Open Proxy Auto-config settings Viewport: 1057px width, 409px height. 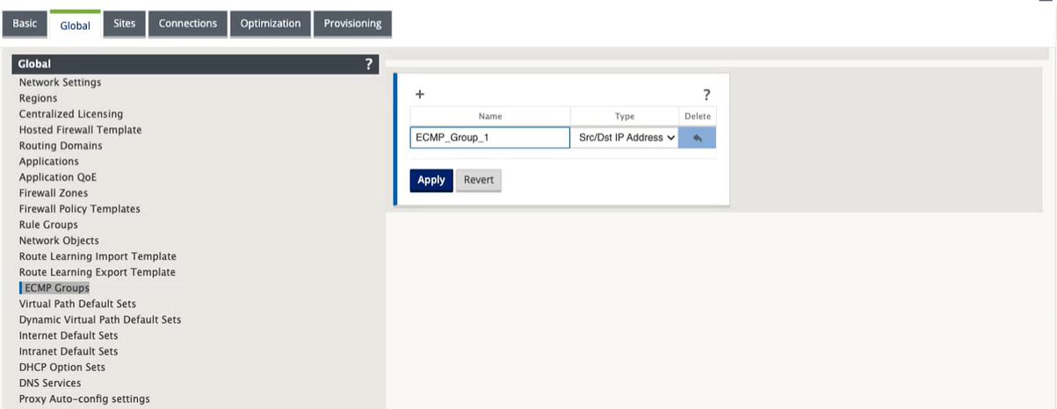(x=84, y=398)
